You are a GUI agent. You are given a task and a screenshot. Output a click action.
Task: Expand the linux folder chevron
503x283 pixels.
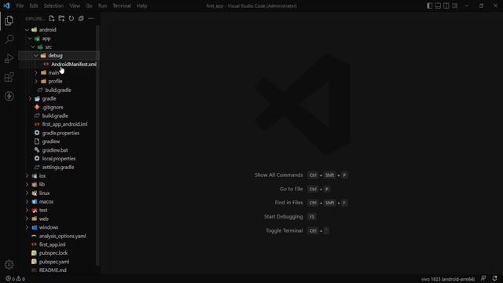pyautogui.click(x=27, y=193)
